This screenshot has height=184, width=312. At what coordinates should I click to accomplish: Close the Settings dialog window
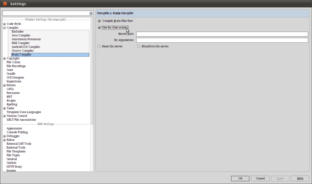click(x=5, y=4)
